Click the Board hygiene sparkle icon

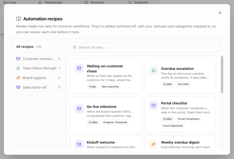18,78
